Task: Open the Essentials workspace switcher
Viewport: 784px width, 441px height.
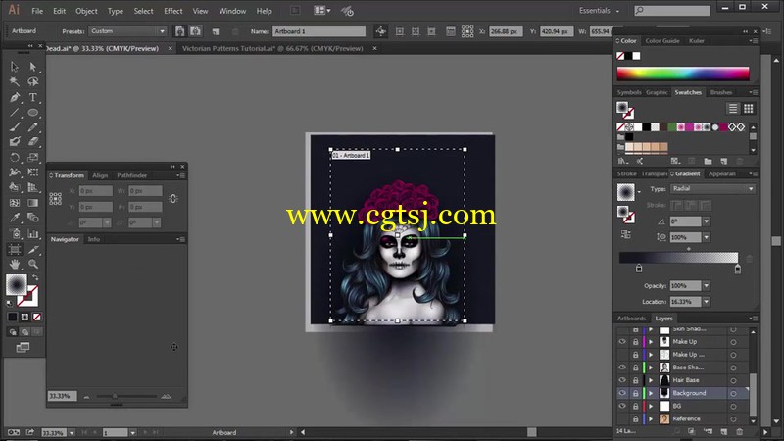Action: [599, 11]
